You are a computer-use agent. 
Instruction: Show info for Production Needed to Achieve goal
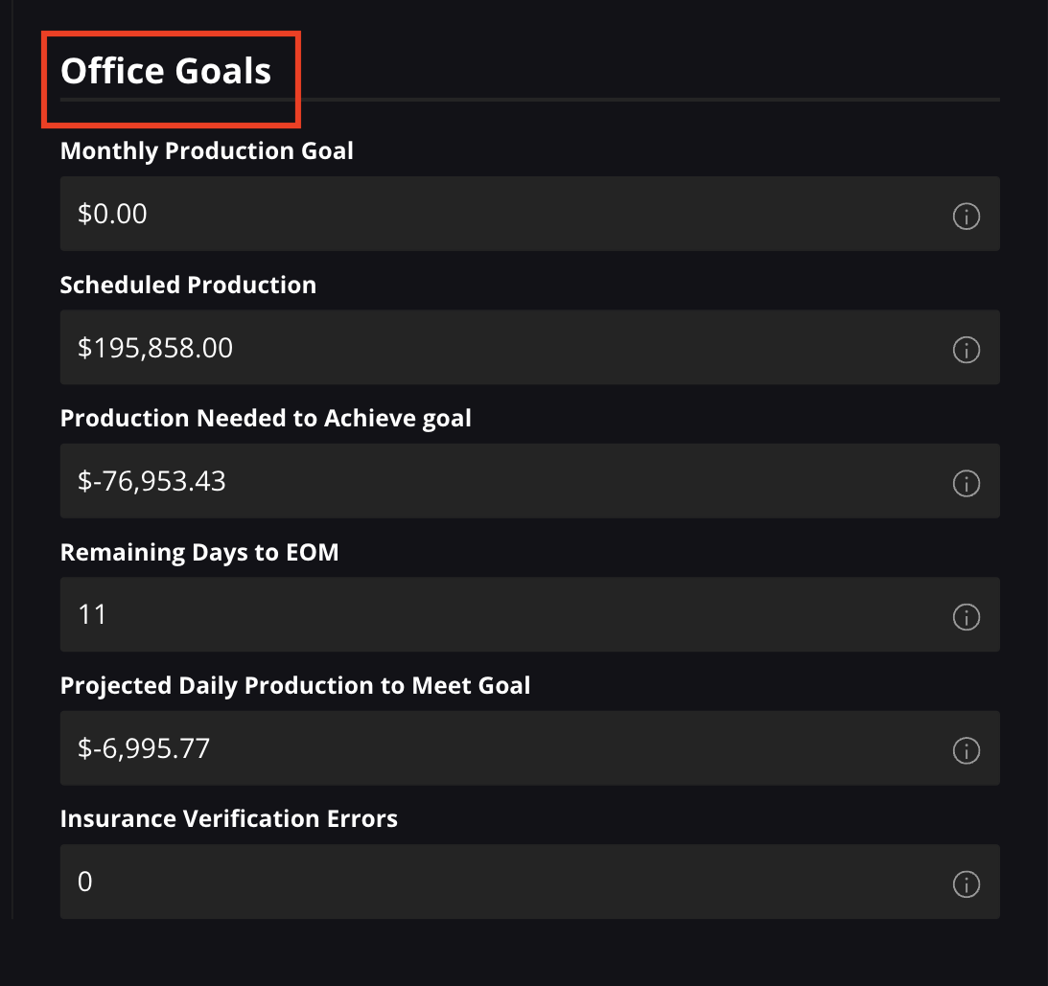tap(966, 484)
